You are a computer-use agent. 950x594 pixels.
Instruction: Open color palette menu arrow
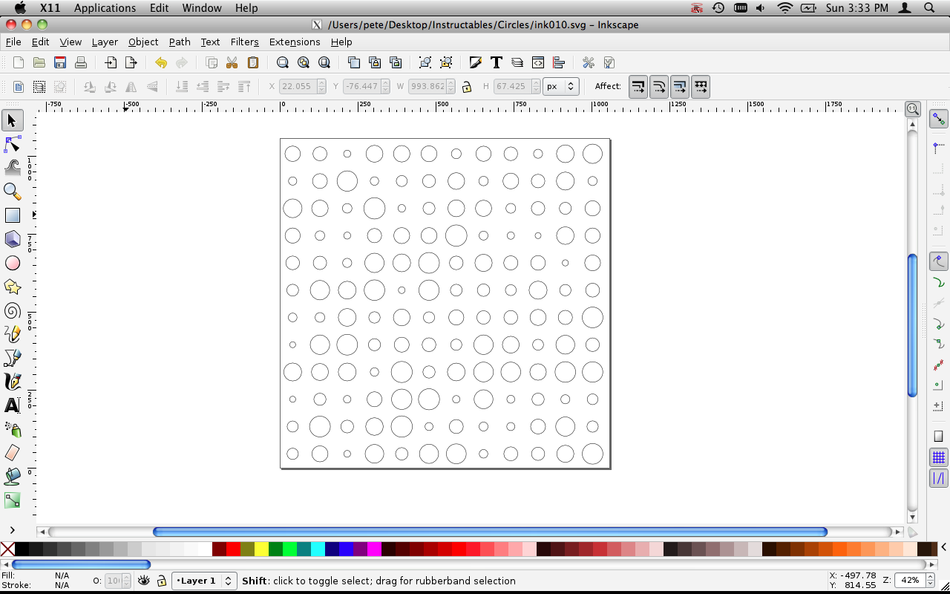[x=943, y=548]
